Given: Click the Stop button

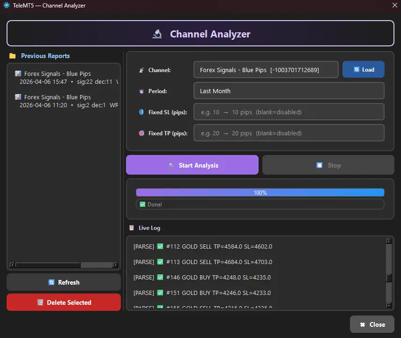Looking at the screenshot, I should pyautogui.click(x=328, y=165).
